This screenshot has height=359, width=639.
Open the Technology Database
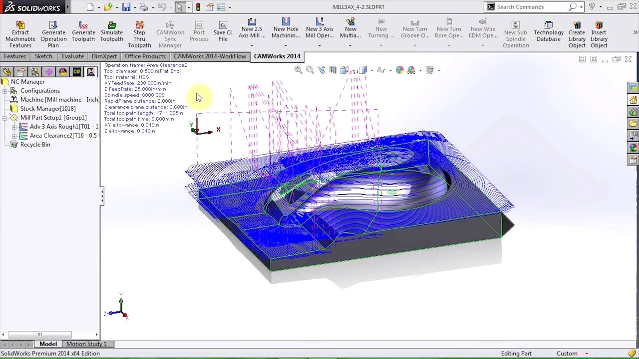tap(549, 31)
